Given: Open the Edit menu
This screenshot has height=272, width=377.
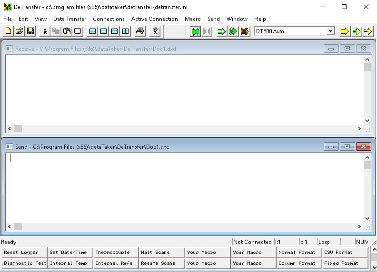Looking at the screenshot, I should coord(23,19).
